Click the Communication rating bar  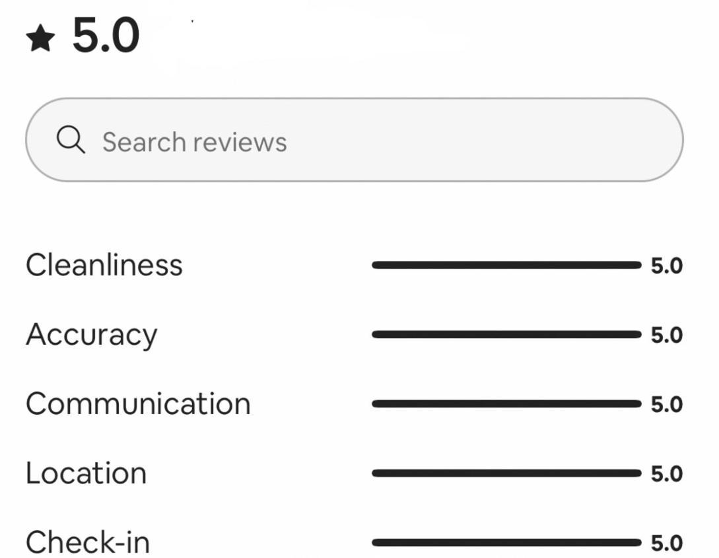point(506,404)
